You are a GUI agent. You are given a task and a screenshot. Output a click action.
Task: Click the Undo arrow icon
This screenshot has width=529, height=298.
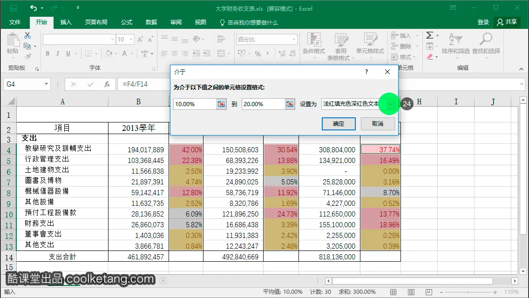coord(33,8)
